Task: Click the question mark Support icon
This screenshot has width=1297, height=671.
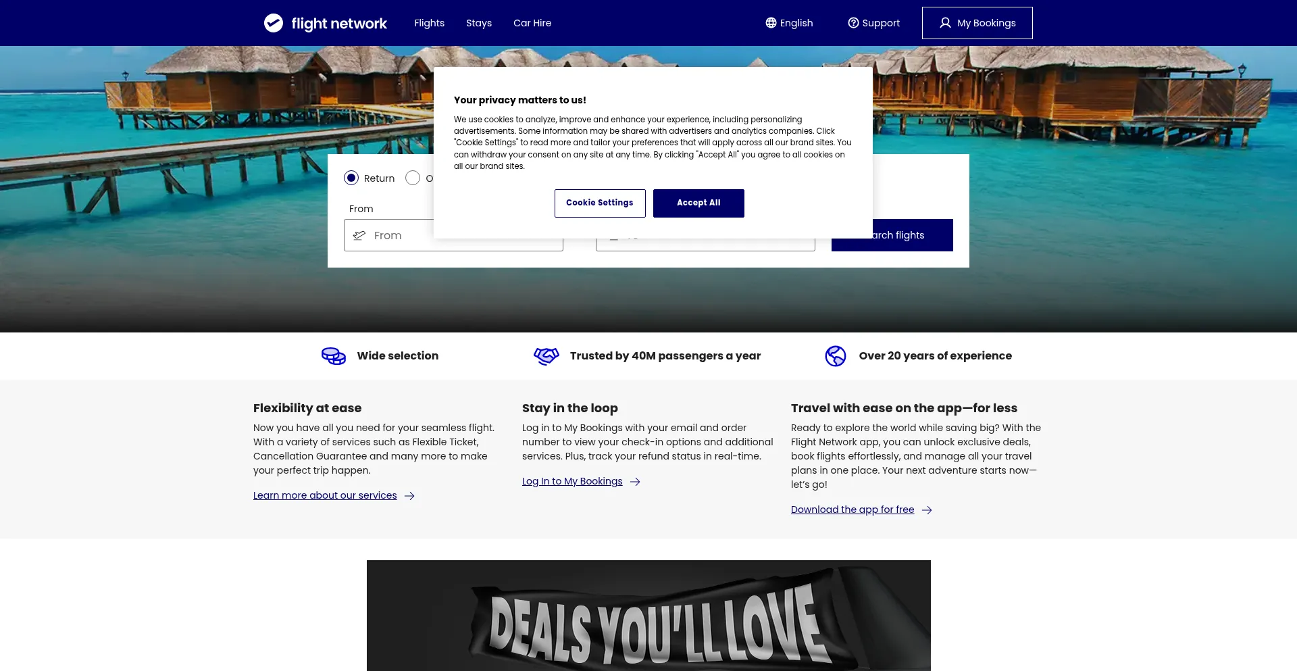Action: pyautogui.click(x=853, y=23)
